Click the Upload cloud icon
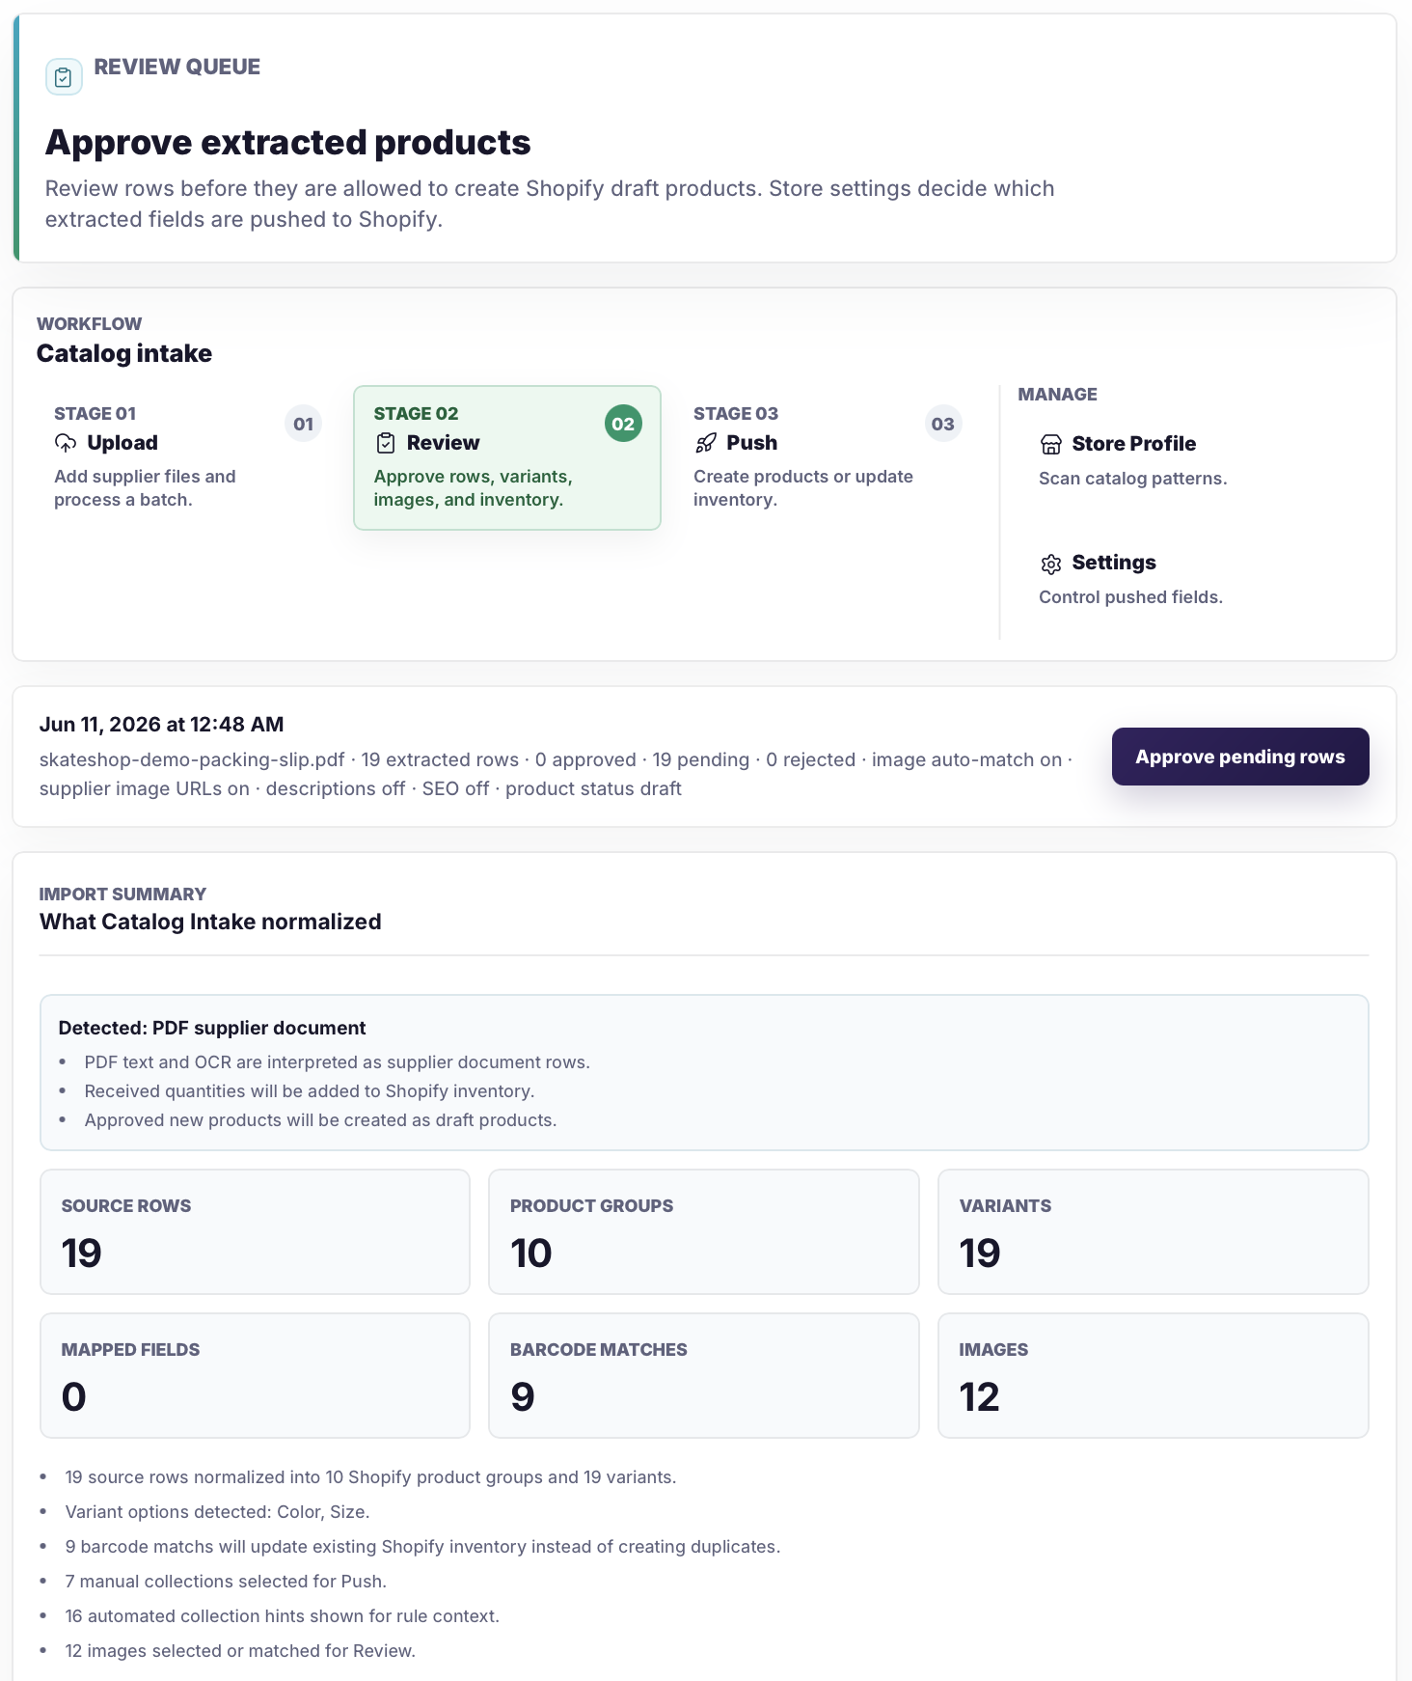This screenshot has height=1681, width=1412. [x=66, y=443]
